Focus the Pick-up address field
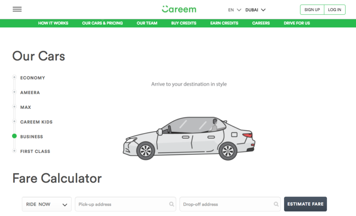This screenshot has width=356, height=216. tap(125, 204)
